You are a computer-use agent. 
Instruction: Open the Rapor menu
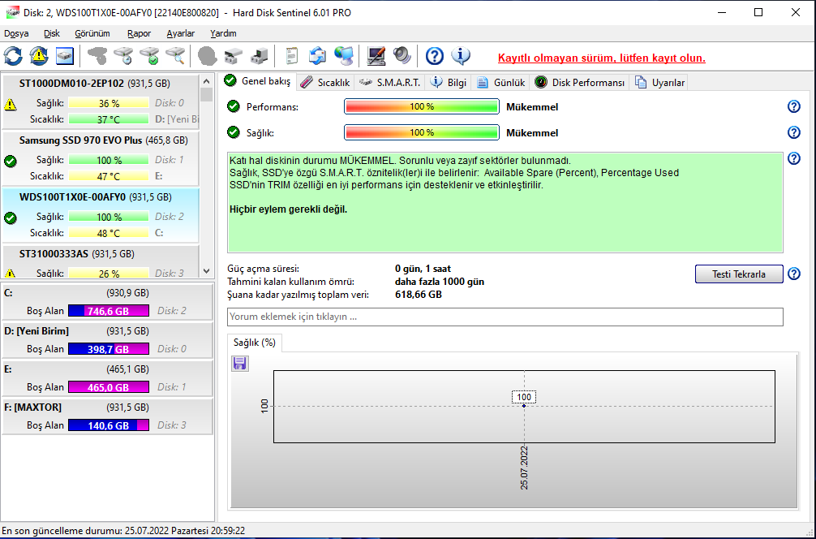pos(139,33)
